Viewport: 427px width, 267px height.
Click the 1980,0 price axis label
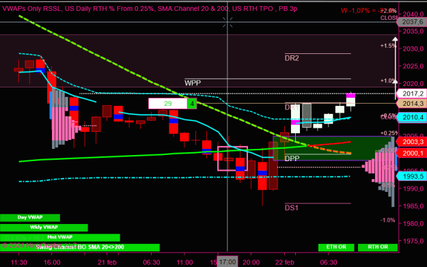tap(414, 223)
